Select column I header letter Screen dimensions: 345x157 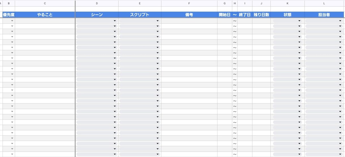coord(245,3)
